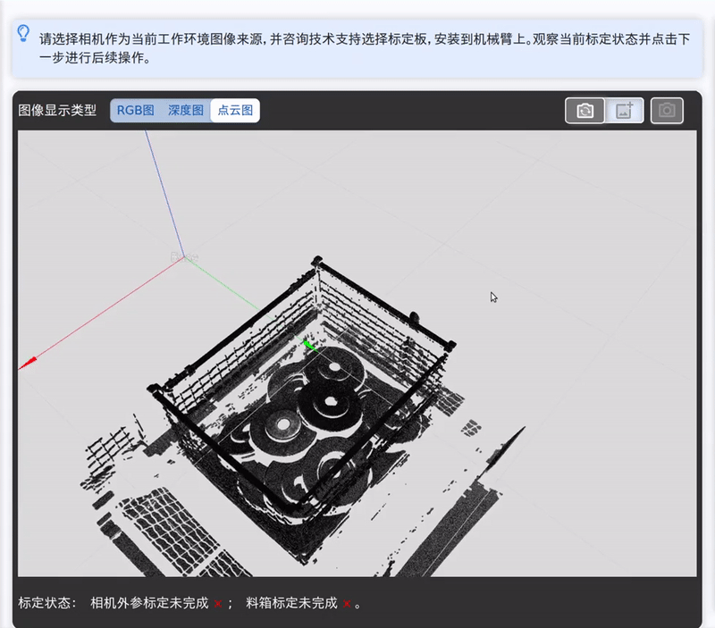Click the 图像显示类型 label
This screenshot has width=715, height=628.
pyautogui.click(x=57, y=111)
